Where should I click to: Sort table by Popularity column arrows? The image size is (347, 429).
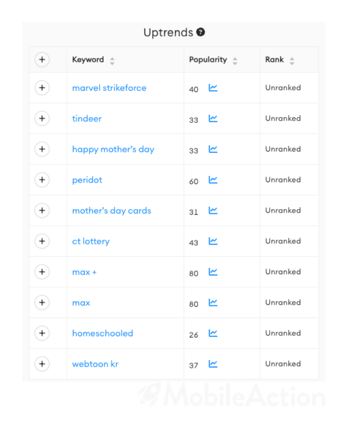(235, 61)
